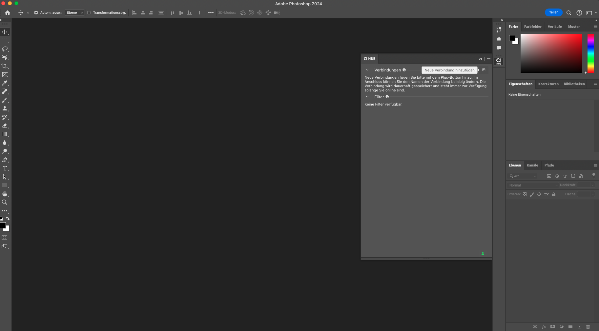The width and height of the screenshot is (599, 331).
Task: Select the Frame tool
Action: click(x=5, y=74)
